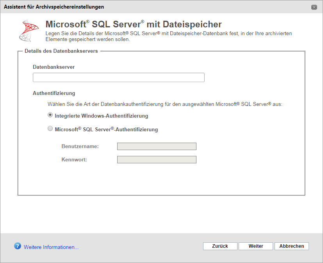The image size is (323, 263).
Task: Click the Benutzername label
Action: coord(80,146)
